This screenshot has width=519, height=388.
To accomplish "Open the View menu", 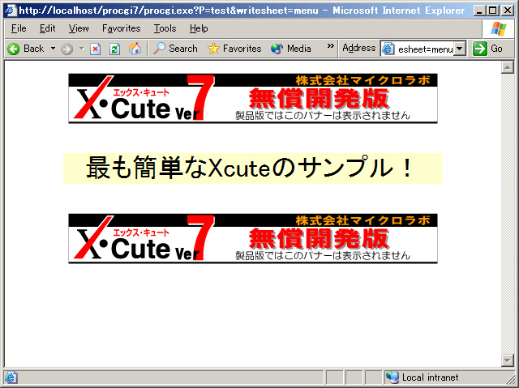I will click(x=79, y=28).
